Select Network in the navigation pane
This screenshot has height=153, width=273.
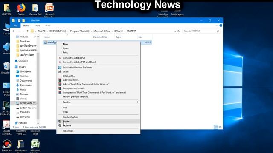23,123
